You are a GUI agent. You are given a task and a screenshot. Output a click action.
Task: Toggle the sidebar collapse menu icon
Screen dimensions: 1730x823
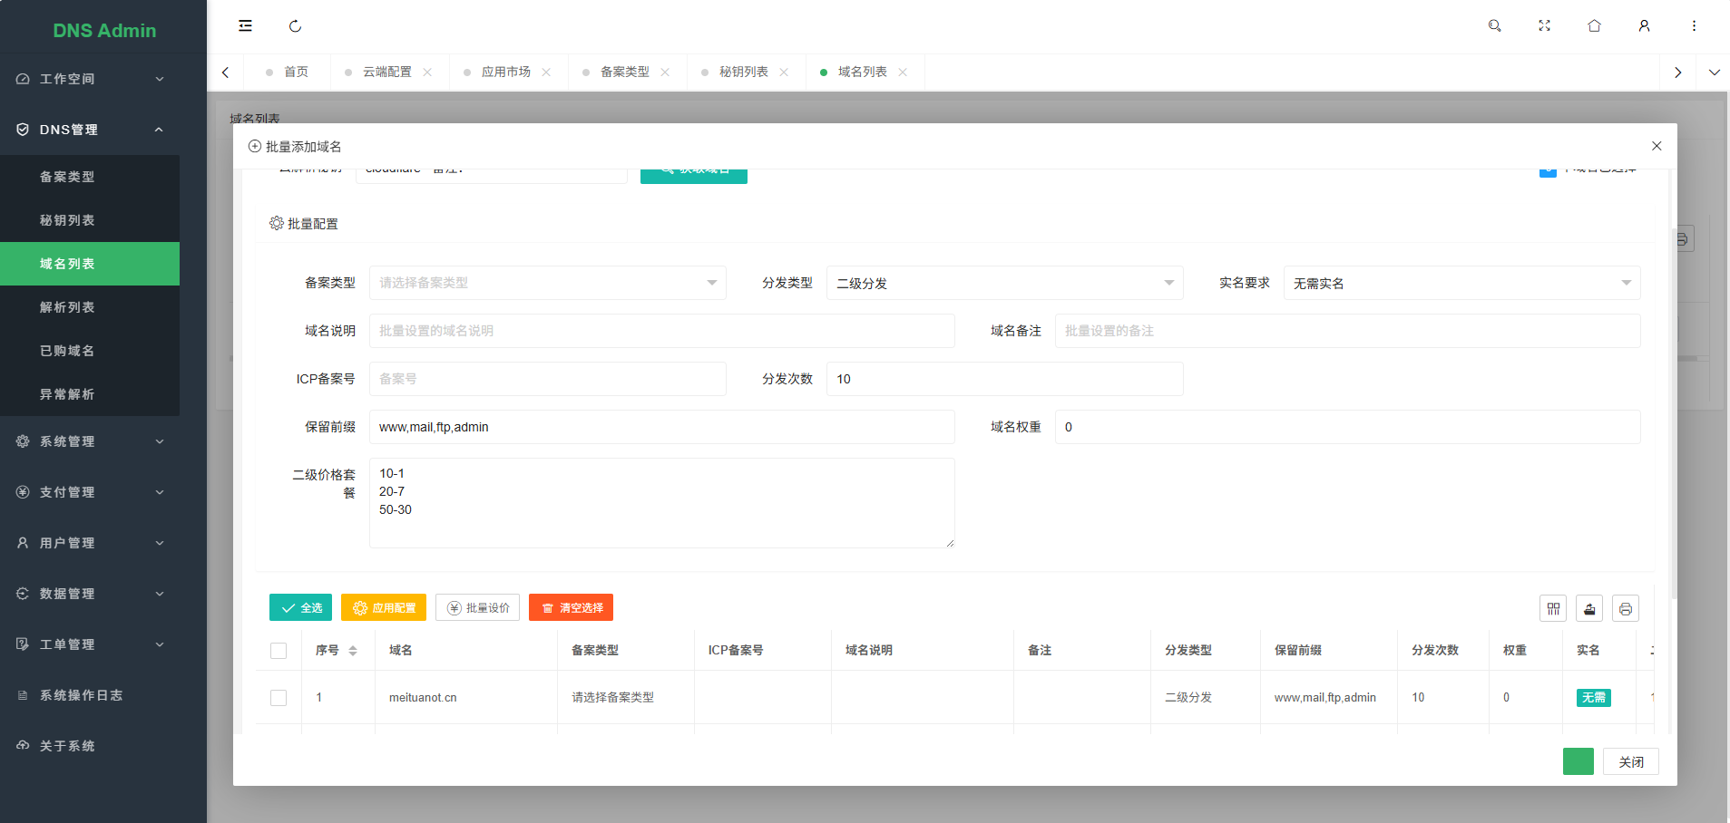[x=245, y=26]
